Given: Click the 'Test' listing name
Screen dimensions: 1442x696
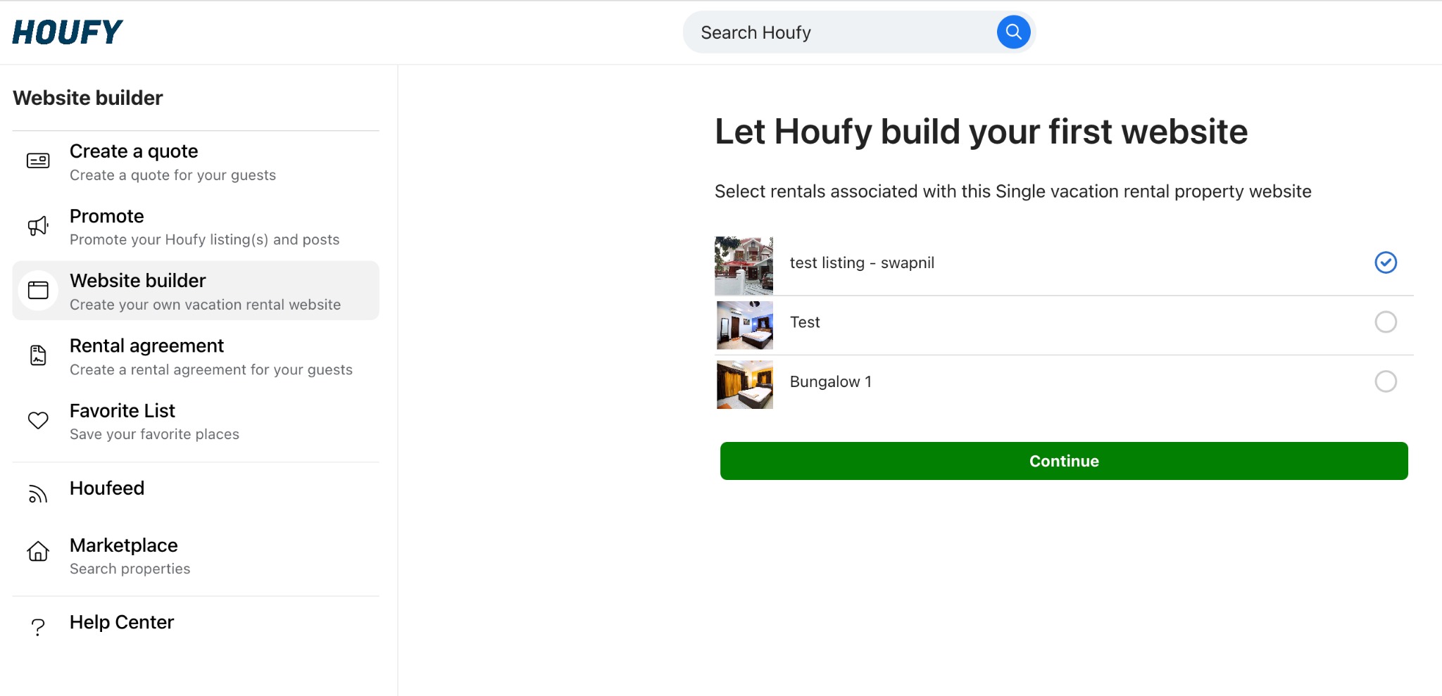Looking at the screenshot, I should [x=805, y=322].
